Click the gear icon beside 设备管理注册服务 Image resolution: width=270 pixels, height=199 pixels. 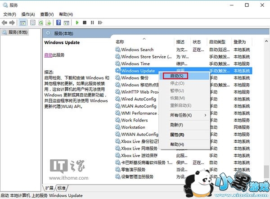pos(118,176)
